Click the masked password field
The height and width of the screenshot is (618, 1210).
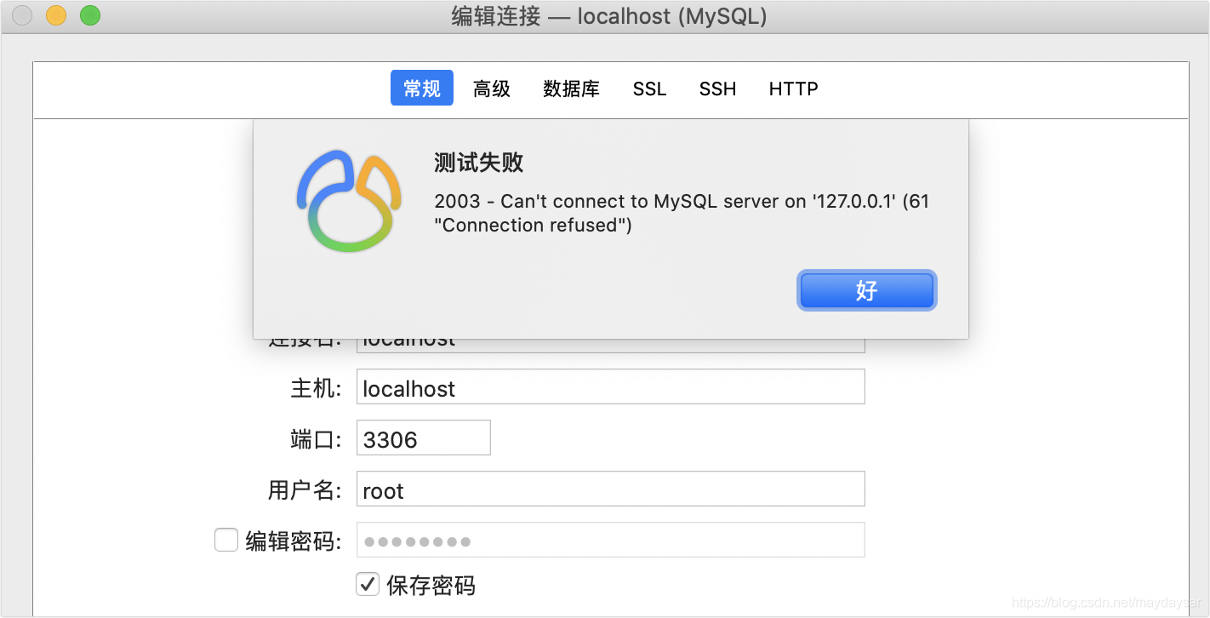point(610,540)
